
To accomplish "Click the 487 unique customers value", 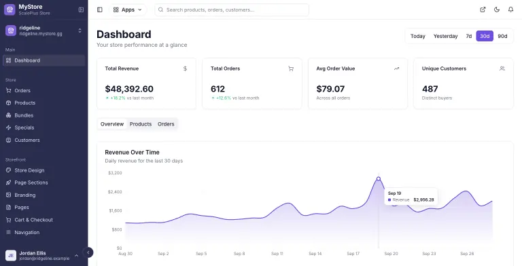I will (x=430, y=89).
